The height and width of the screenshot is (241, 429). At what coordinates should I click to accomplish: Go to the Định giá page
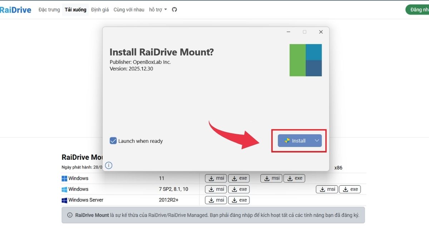(100, 10)
